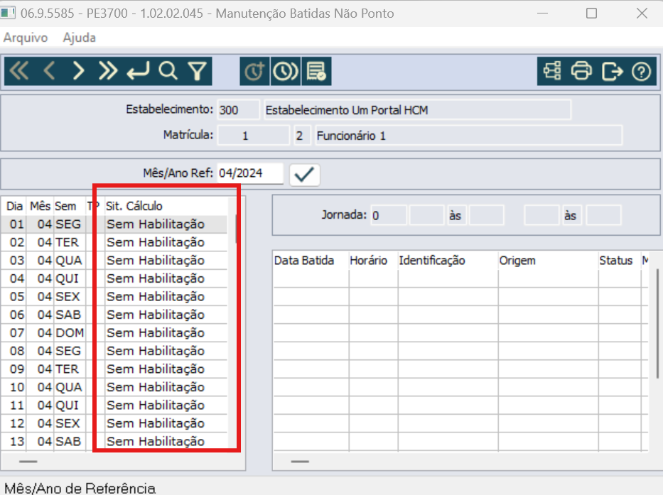Click the batidas table horizontal scrollbar thumb
This screenshot has height=495, width=663.
(300, 462)
